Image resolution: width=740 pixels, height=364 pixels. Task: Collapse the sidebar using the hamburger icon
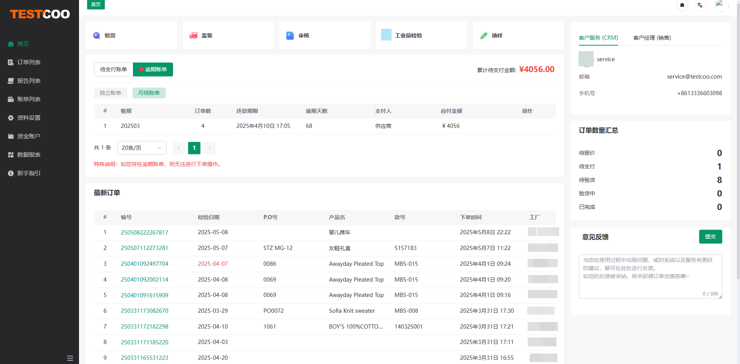[70, 358]
